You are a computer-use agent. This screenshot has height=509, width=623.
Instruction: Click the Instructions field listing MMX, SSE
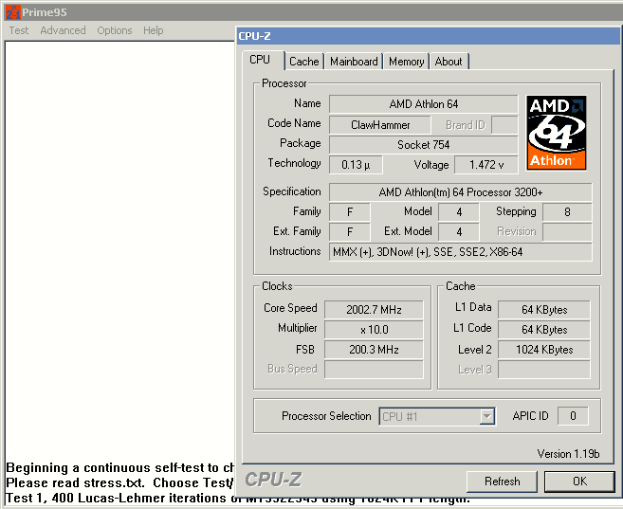coord(461,252)
